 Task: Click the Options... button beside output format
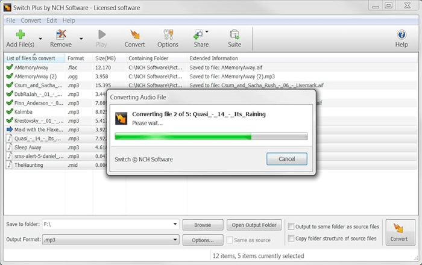(203, 240)
